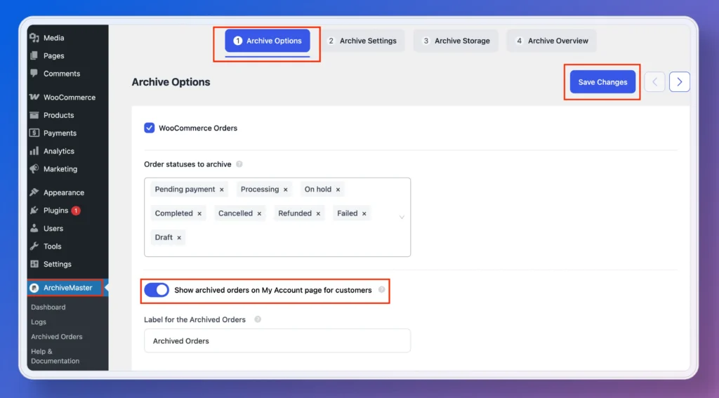Click help icon beside Label for the Archived Orders
This screenshot has height=398, width=719.
258,319
